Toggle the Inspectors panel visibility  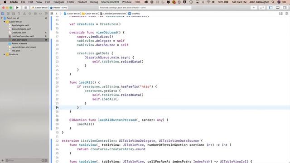point(285,8)
